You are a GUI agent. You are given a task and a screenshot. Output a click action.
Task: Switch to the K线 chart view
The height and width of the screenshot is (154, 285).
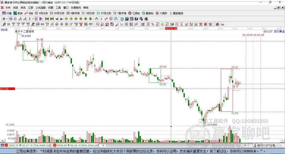pos(29,13)
